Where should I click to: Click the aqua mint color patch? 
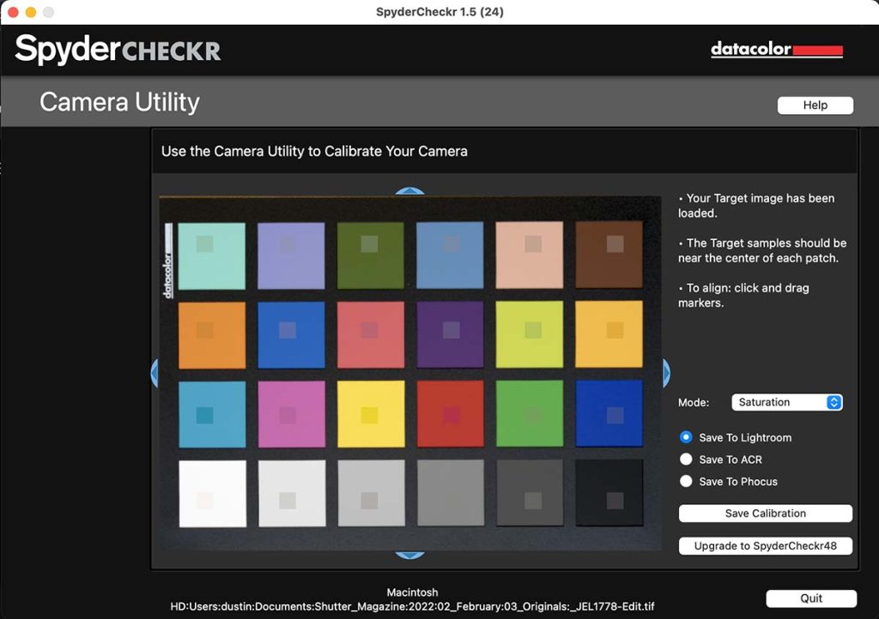212,256
